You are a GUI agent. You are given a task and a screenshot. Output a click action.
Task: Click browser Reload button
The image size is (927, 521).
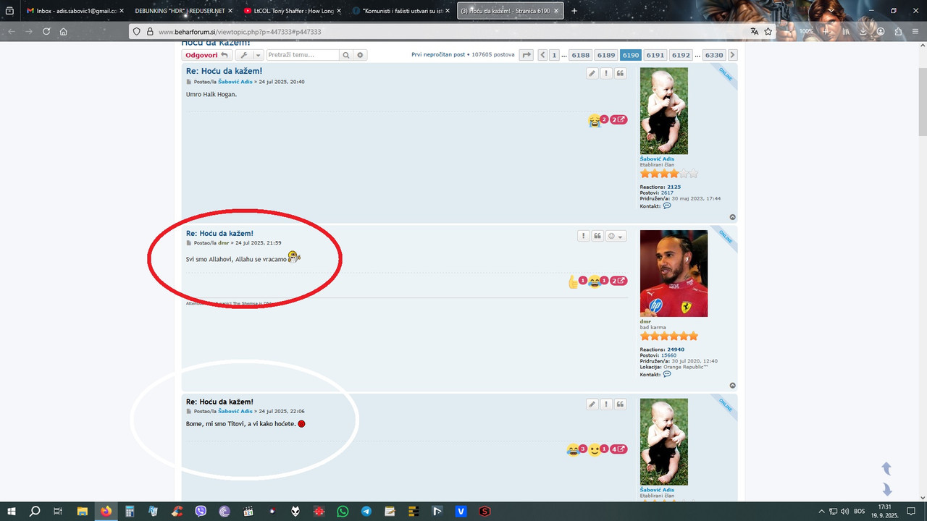(46, 32)
